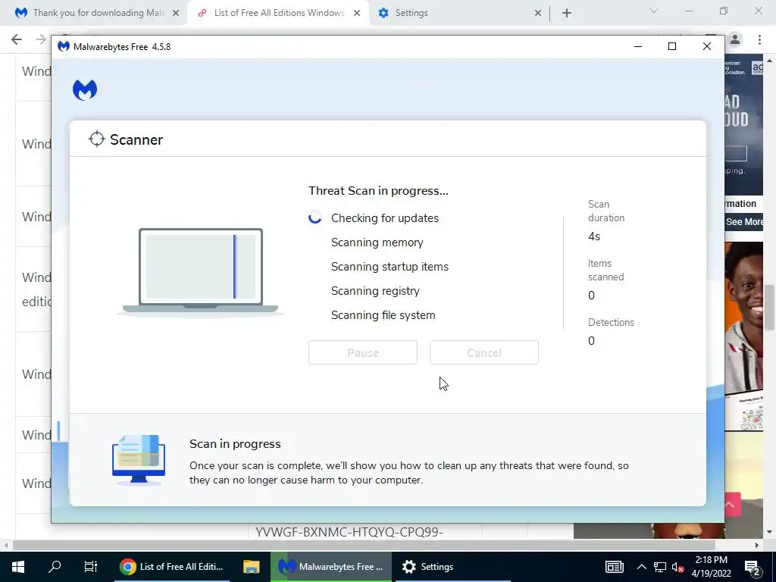Expand hidden system tray icons
The image size is (776, 582).
click(641, 567)
